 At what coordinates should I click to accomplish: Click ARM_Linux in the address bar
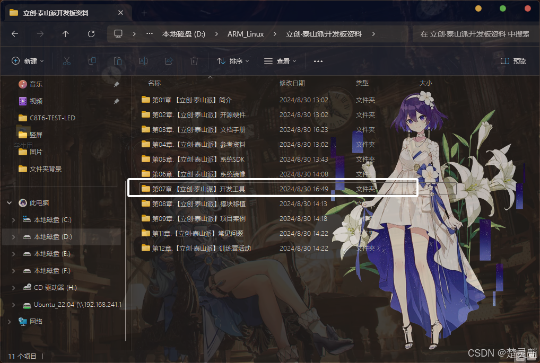[x=246, y=34]
